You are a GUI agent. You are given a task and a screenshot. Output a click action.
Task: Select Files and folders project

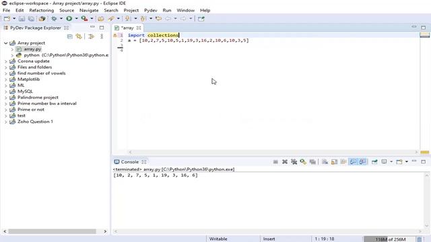(x=34, y=67)
